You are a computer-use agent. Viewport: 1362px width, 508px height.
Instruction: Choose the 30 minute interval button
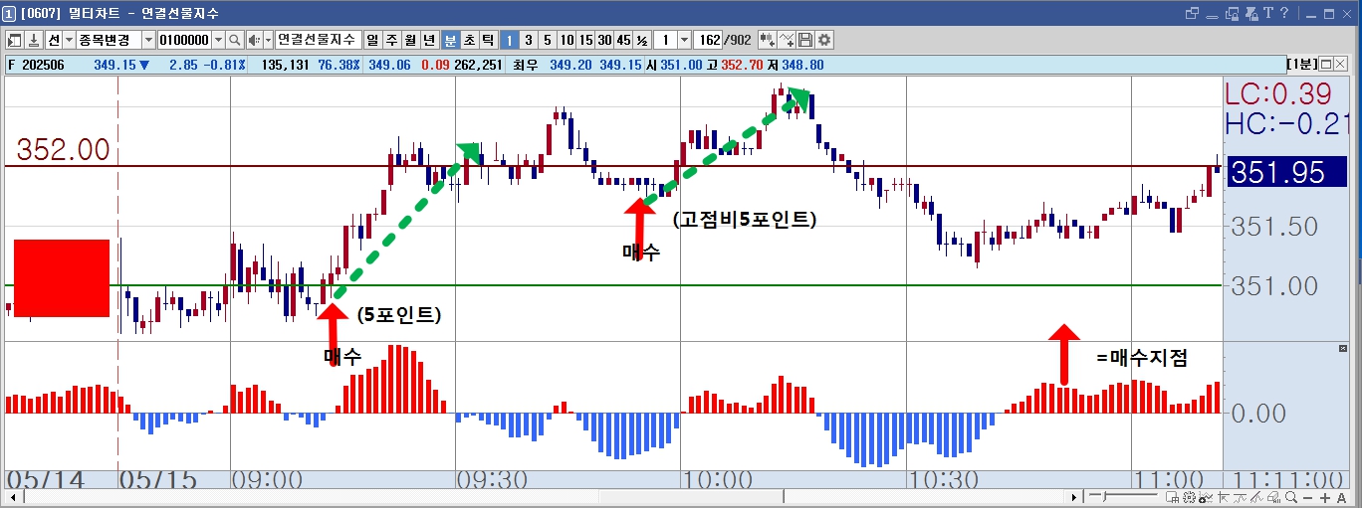[x=604, y=40]
